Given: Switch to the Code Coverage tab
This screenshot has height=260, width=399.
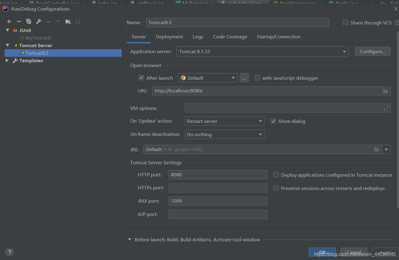Looking at the screenshot, I should point(230,37).
